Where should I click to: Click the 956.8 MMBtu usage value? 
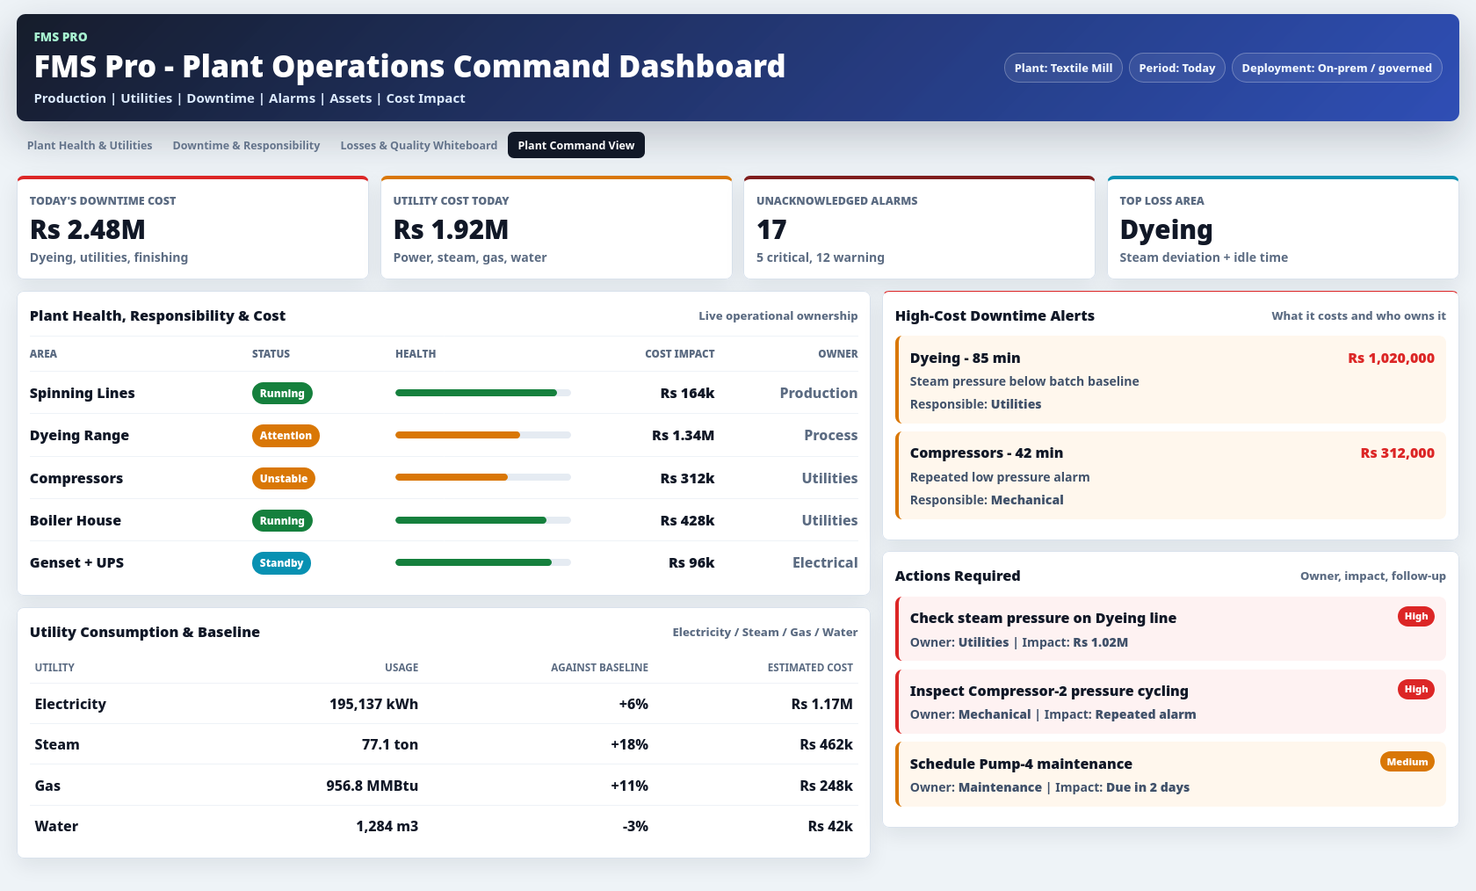(x=372, y=786)
